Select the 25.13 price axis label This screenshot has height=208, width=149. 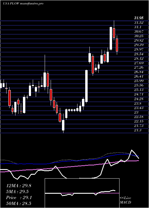[139, 90]
